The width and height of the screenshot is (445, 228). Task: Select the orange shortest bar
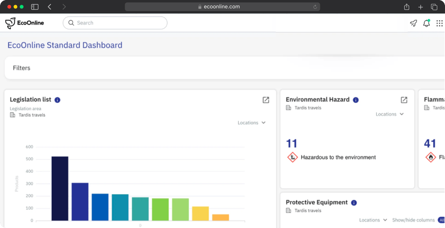pyautogui.click(x=221, y=218)
